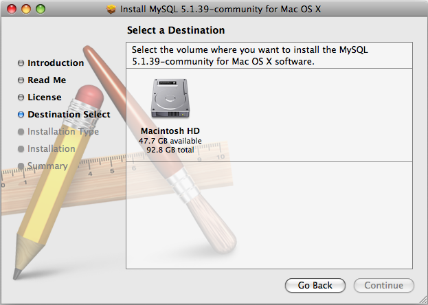This screenshot has width=428, height=305.
Task: Click the package icon in the title bar
Action: [x=113, y=10]
